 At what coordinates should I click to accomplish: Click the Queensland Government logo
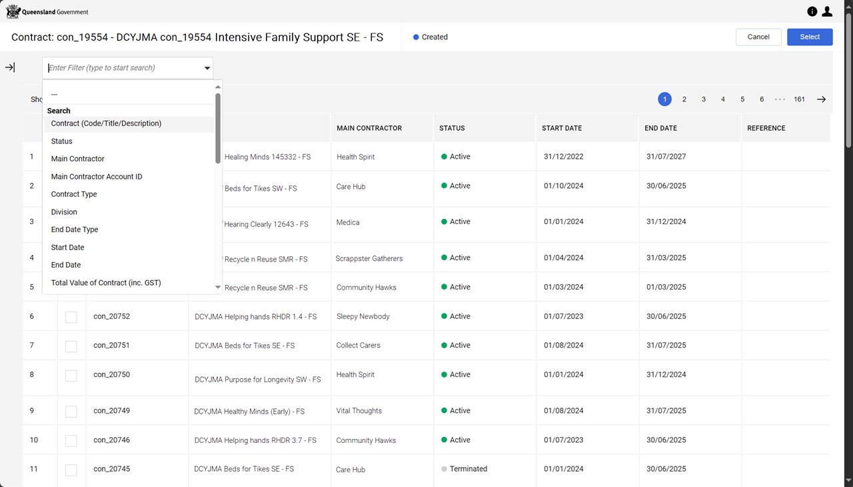(47, 11)
